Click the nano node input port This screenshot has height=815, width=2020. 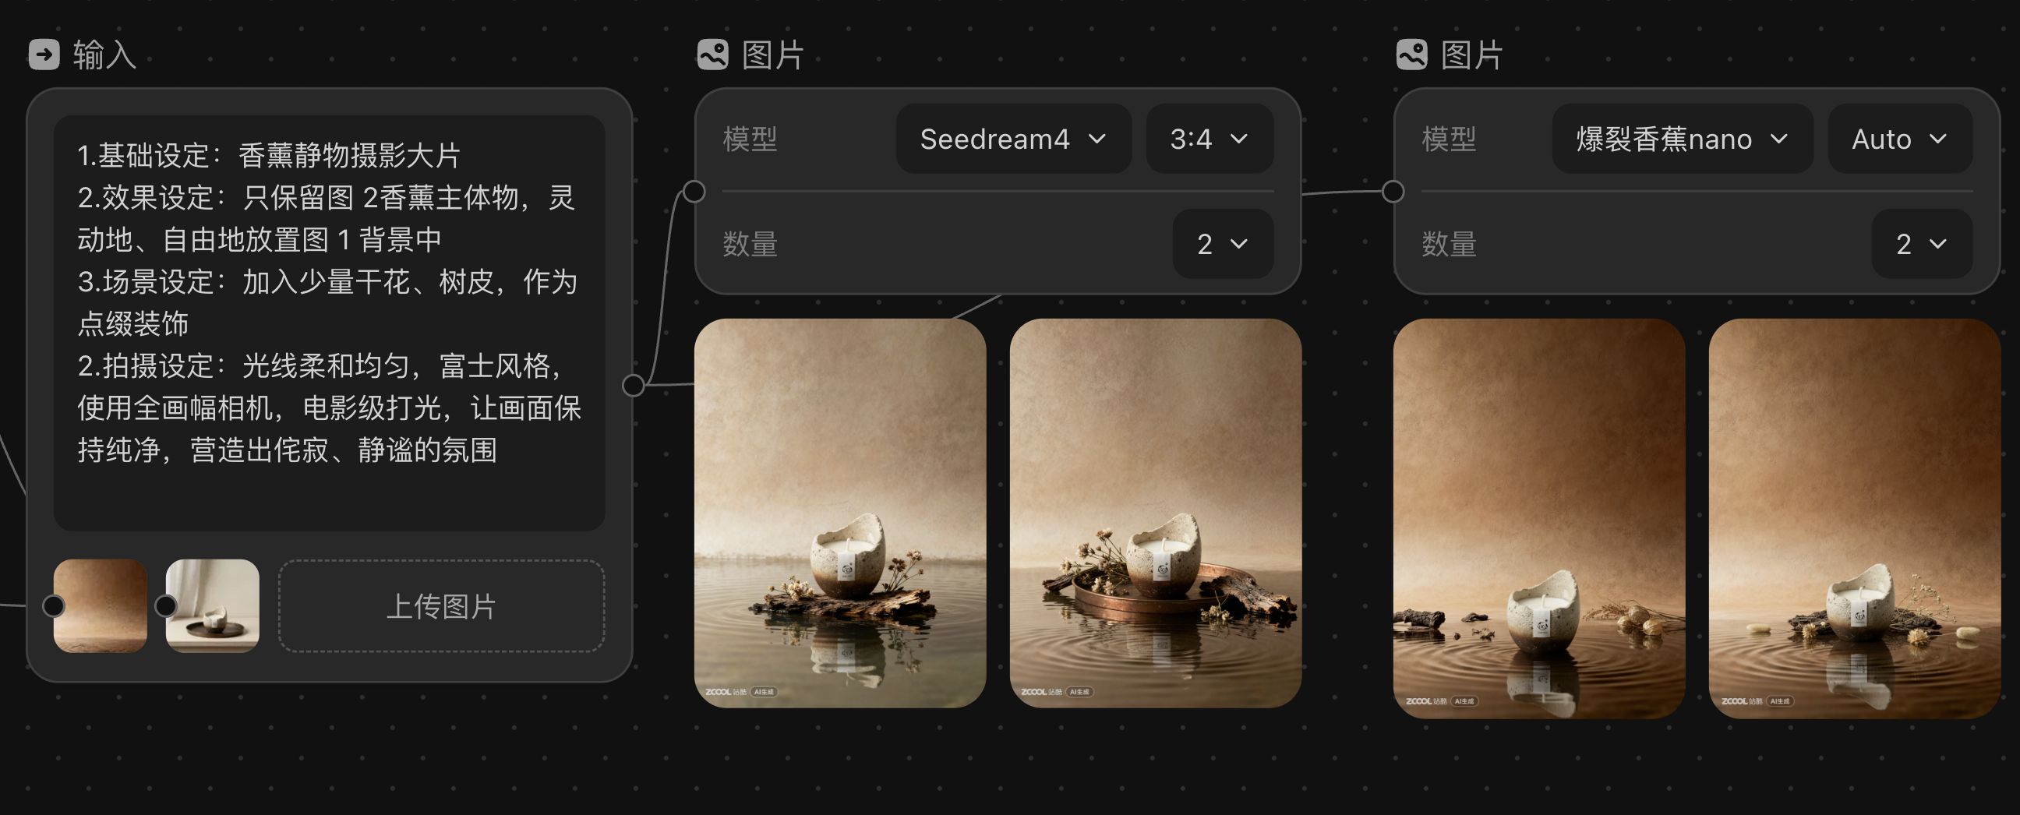pyautogui.click(x=1393, y=191)
